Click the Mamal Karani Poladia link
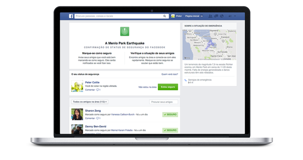This screenshot has height=160, width=303. click(x=122, y=130)
